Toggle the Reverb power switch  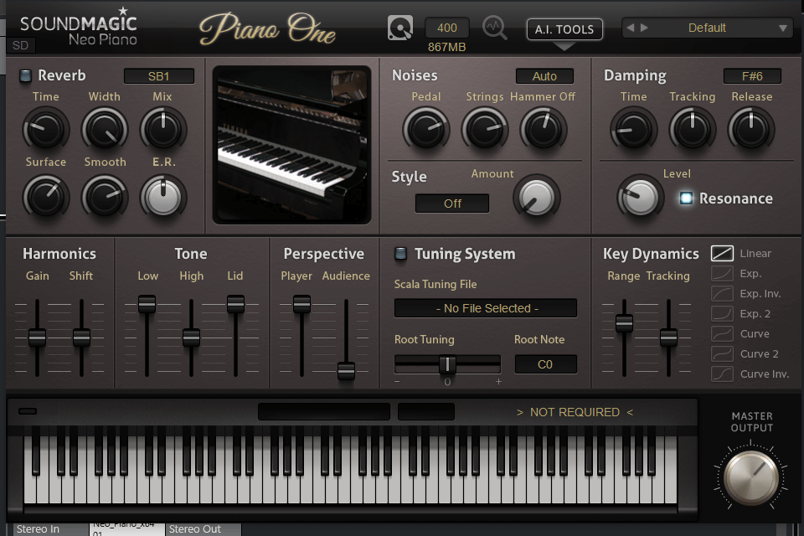(25, 76)
